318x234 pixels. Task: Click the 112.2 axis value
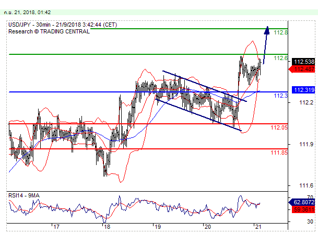pyautogui.click(x=306, y=102)
